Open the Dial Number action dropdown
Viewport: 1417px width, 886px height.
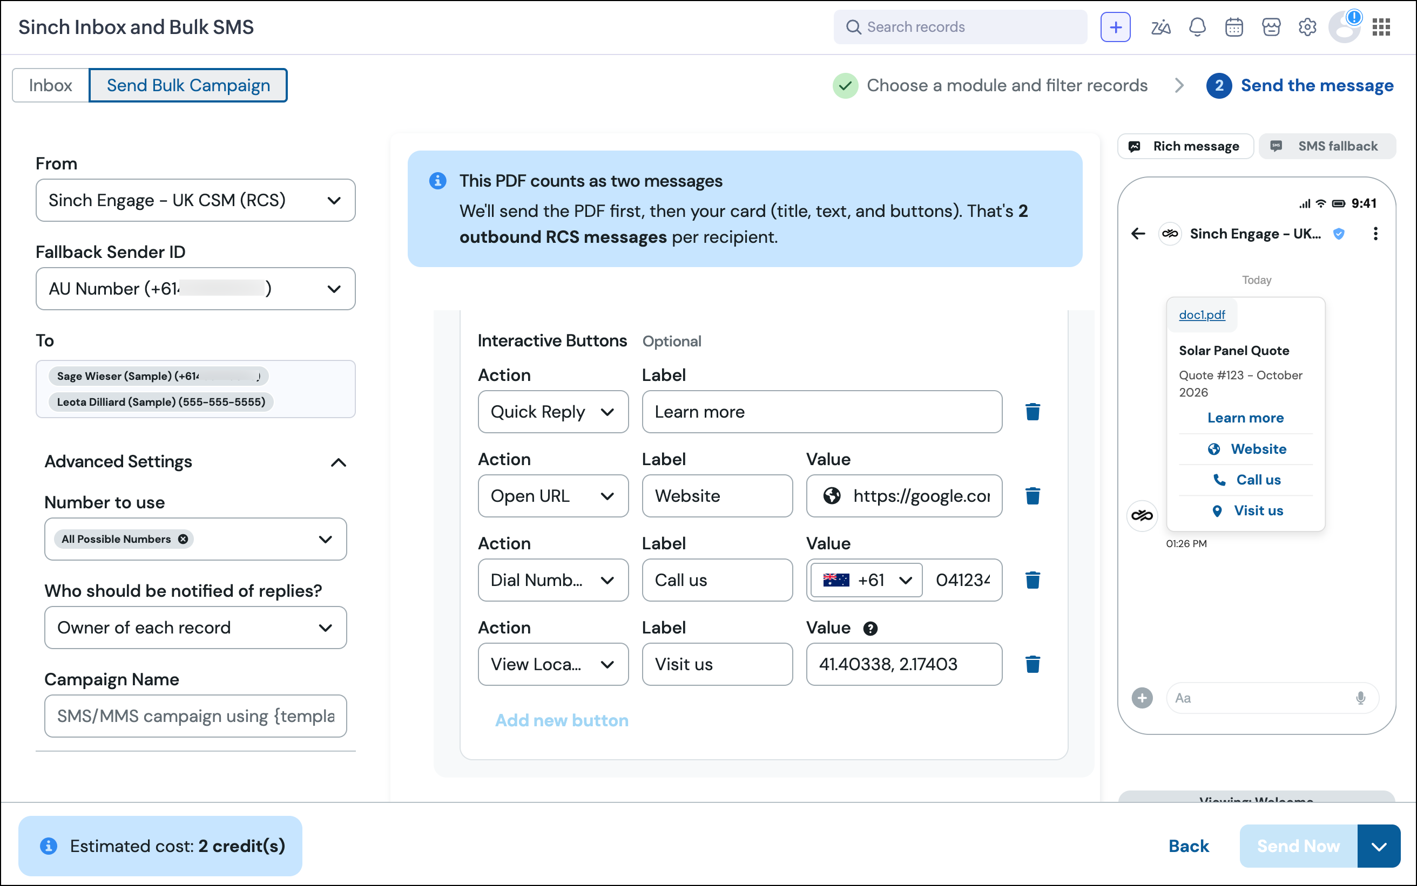[553, 580]
